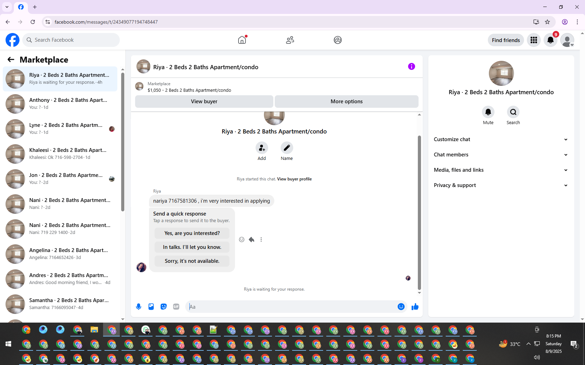Open the Lyne conversation in the list
Screen dimensions: 585x365
[x=60, y=129]
